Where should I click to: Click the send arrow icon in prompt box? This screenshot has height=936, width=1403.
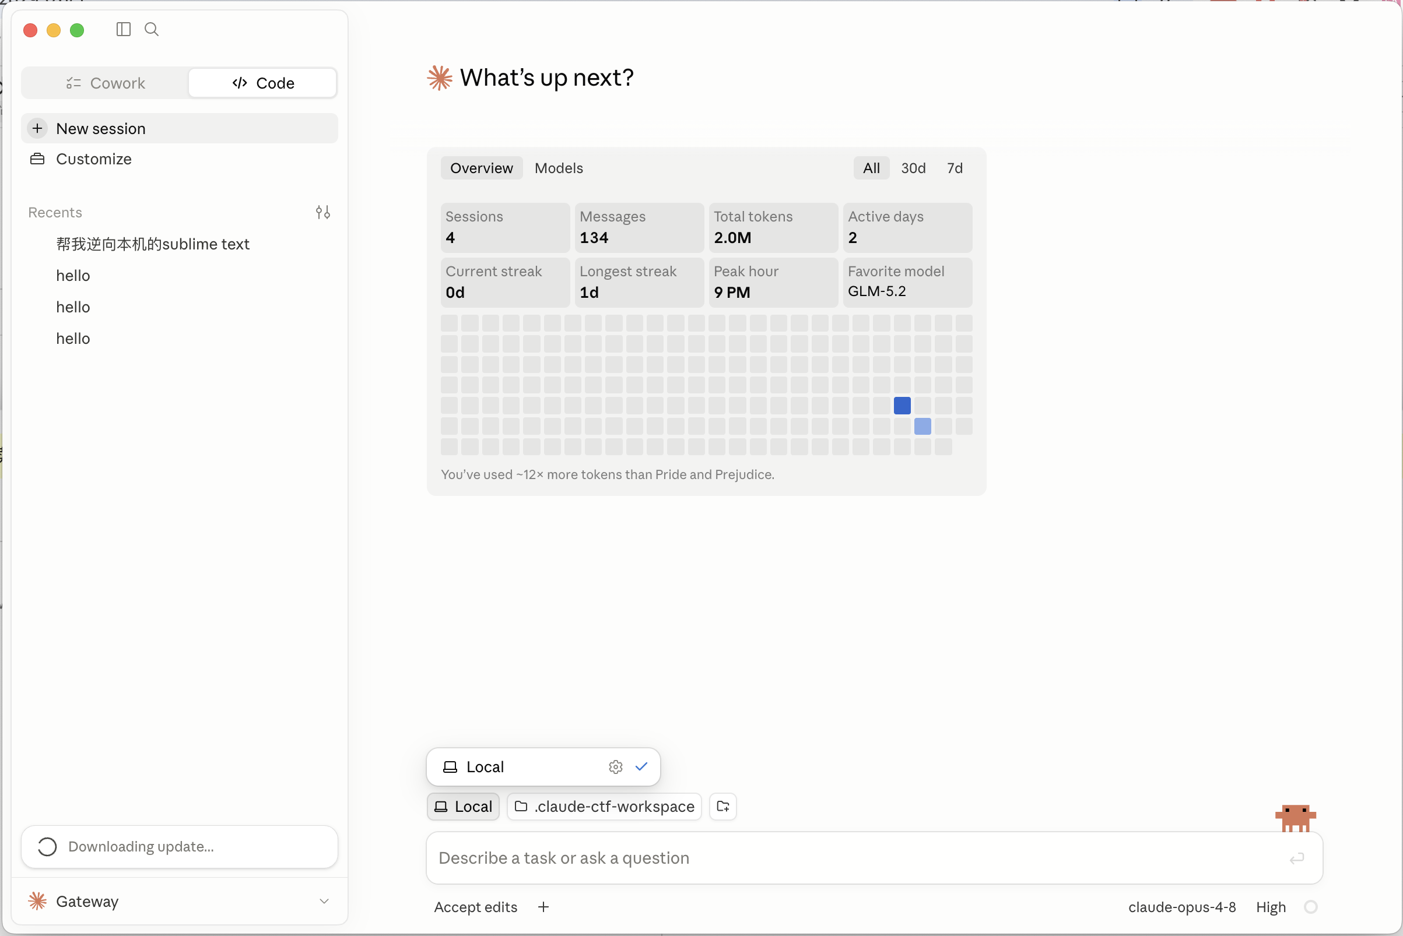(x=1297, y=858)
